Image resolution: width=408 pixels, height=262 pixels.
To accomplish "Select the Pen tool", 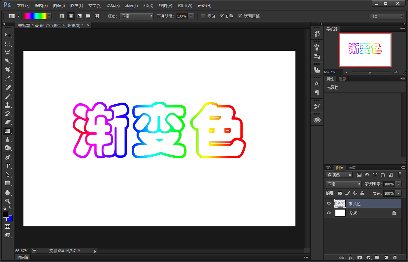I will point(7,157).
